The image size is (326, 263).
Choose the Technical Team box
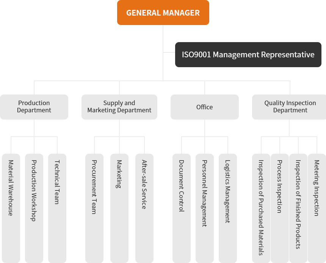point(57,208)
